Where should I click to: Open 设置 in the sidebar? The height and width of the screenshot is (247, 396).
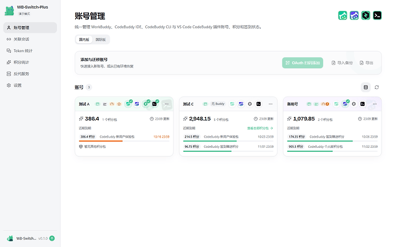coord(30,85)
